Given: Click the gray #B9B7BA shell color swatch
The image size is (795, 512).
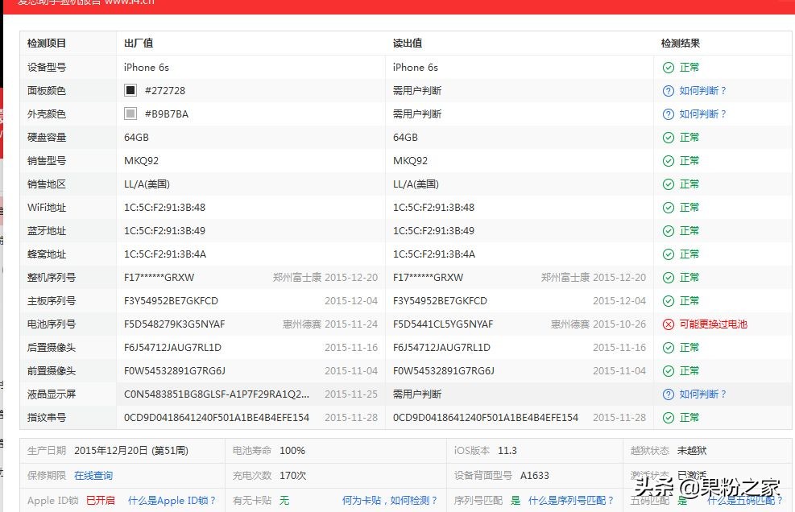Looking at the screenshot, I should tap(129, 114).
